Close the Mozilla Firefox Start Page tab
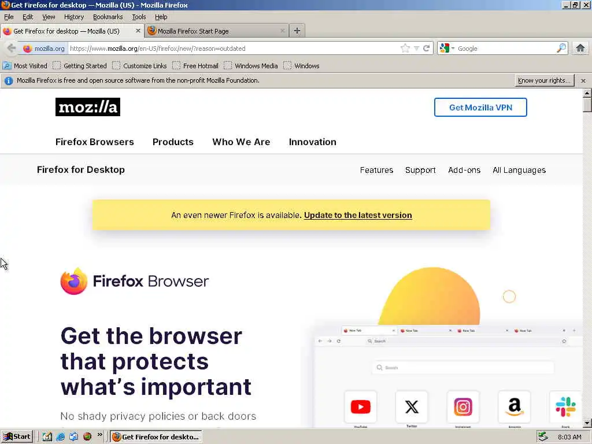 tap(282, 31)
